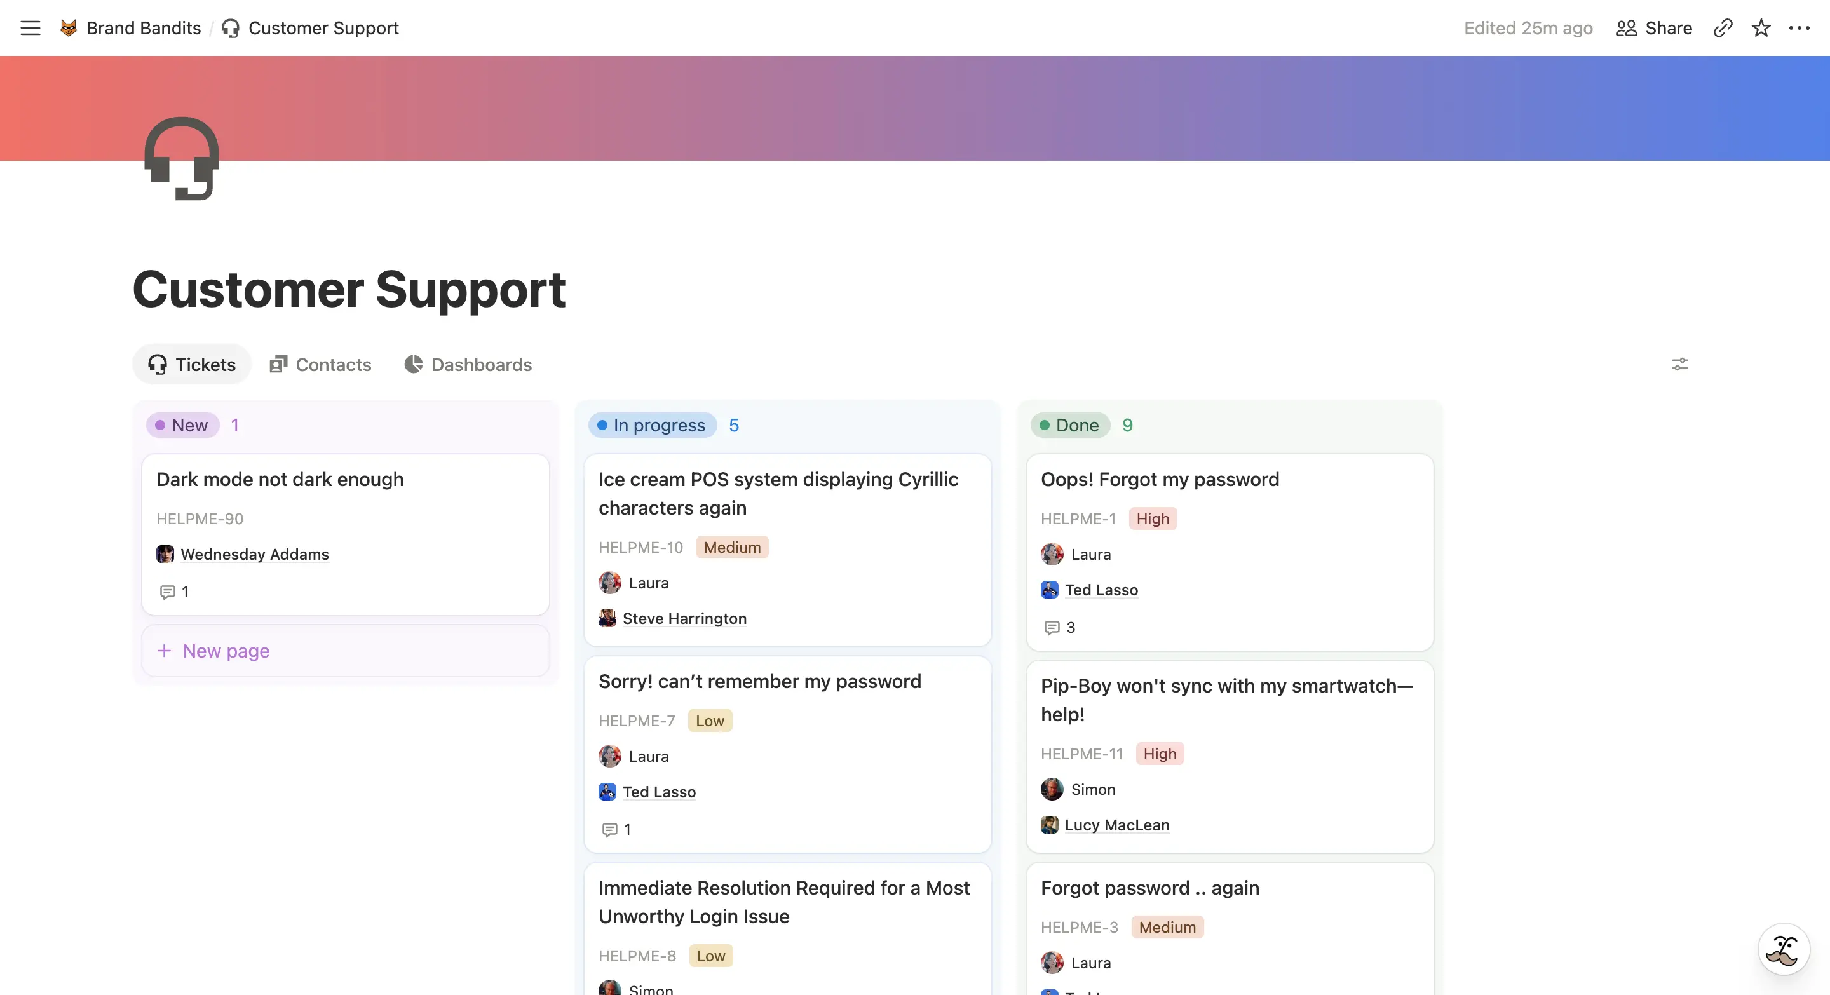Screen dimensions: 1830x995
Task: Click Medium priority tag on HELPME-10
Action: [x=732, y=547]
